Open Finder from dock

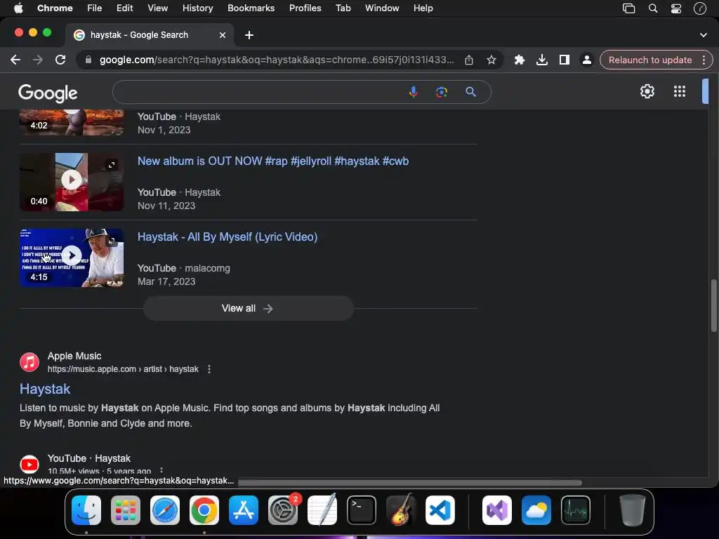click(86, 510)
